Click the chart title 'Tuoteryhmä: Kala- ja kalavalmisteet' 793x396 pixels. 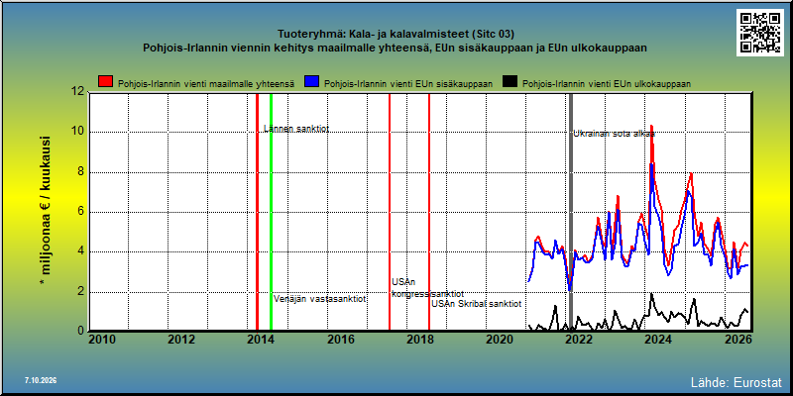(x=396, y=35)
